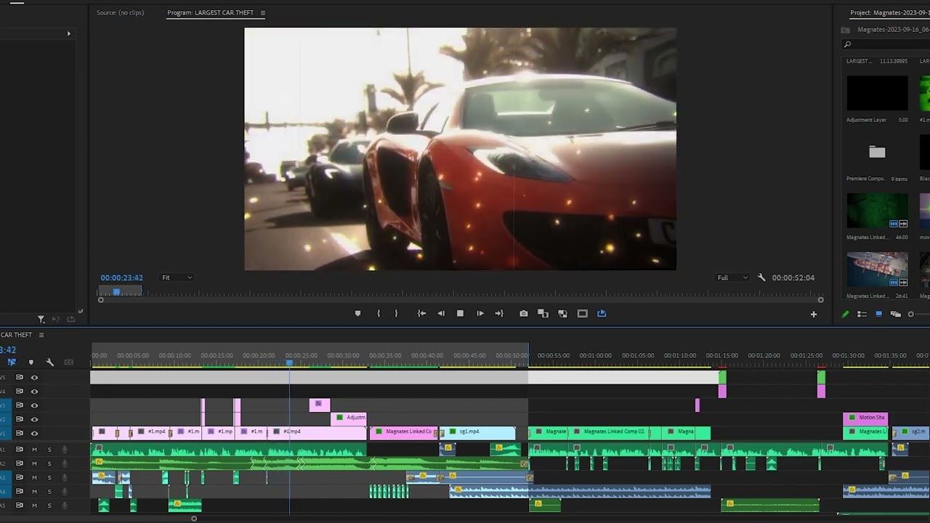
Task: Switch Project panel to List View
Action: [x=862, y=315]
